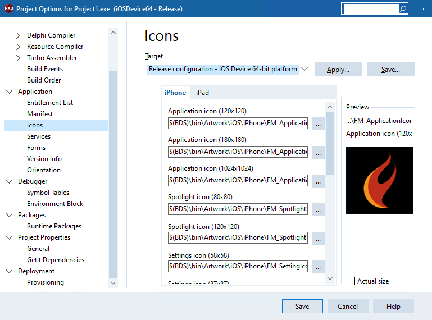Click browse button for Spotlight icon (120x120)
Image resolution: width=432 pixels, height=320 pixels.
(x=318, y=238)
